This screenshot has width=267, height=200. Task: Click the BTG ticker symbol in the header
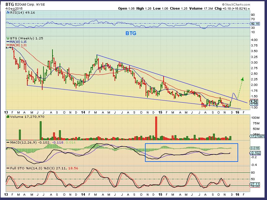tap(10, 4)
